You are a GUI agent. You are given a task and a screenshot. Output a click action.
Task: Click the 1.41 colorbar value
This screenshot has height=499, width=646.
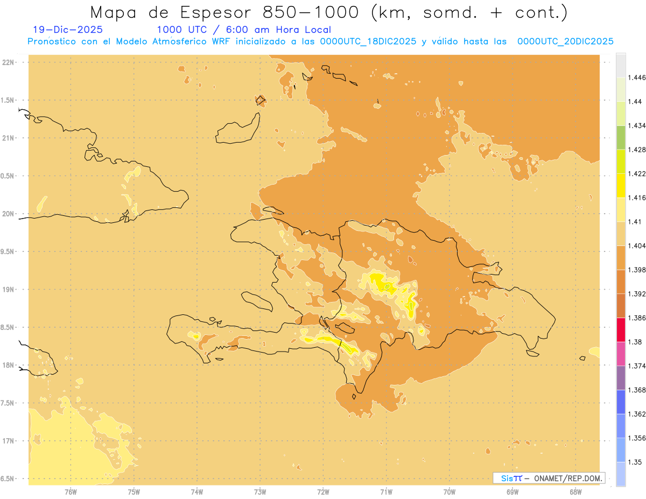coord(636,222)
